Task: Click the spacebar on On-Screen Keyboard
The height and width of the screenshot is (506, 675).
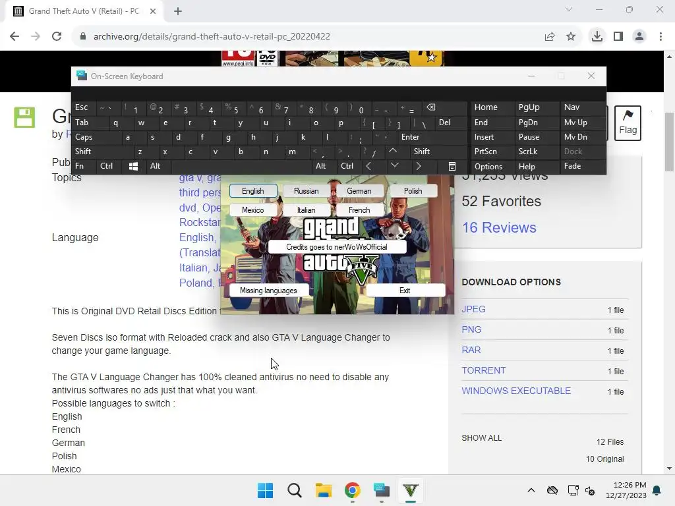Action: click(241, 166)
